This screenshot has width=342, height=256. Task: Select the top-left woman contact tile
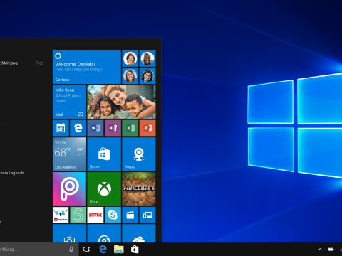coord(130,58)
